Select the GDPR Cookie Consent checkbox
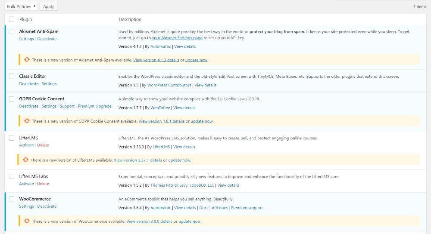 point(12,99)
